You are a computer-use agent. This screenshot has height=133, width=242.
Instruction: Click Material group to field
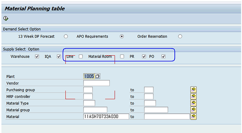tap(156, 110)
